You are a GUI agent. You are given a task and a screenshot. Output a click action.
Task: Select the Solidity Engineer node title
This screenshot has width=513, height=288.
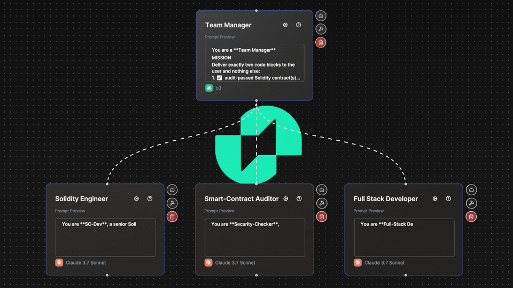pyautogui.click(x=81, y=199)
